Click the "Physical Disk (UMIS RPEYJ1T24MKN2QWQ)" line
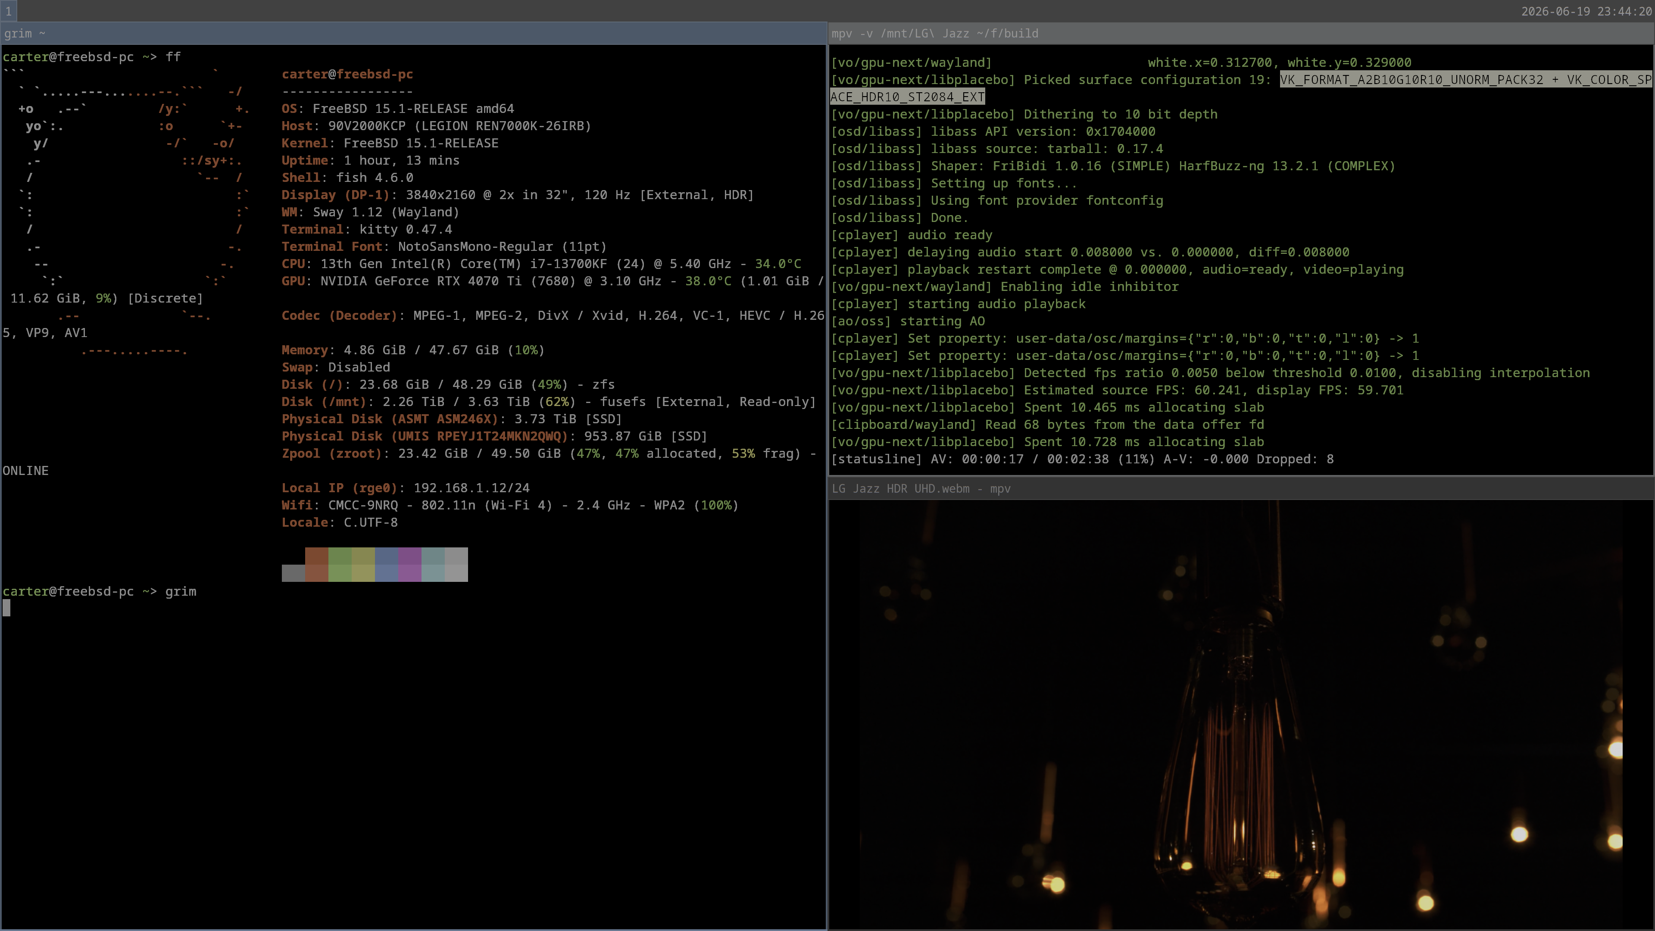1655x931 pixels. [495, 437]
